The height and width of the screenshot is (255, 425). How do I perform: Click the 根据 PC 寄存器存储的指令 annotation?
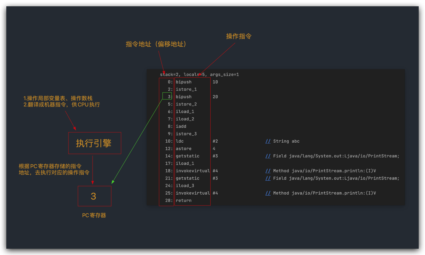point(50,166)
